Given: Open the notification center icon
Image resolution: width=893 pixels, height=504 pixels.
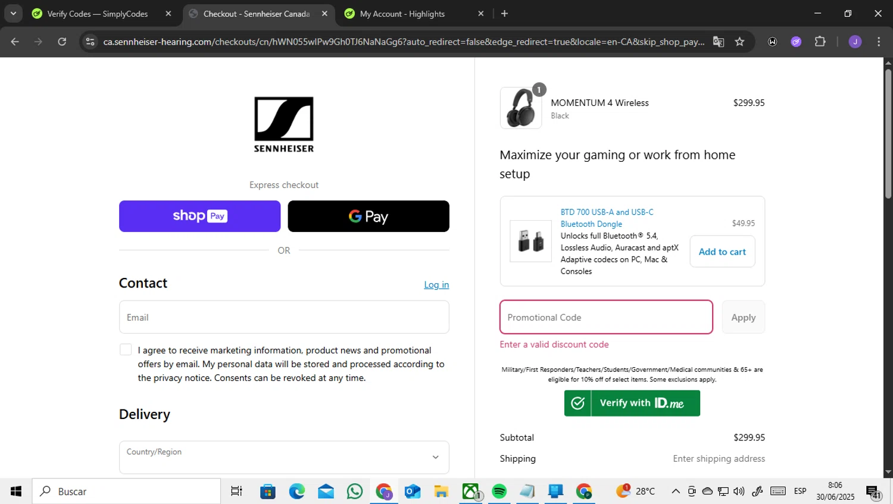Looking at the screenshot, I should (x=873, y=492).
